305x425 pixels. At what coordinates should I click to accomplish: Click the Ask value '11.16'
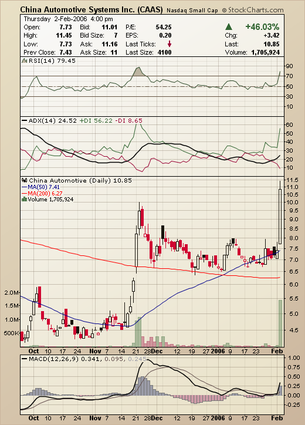(110, 44)
